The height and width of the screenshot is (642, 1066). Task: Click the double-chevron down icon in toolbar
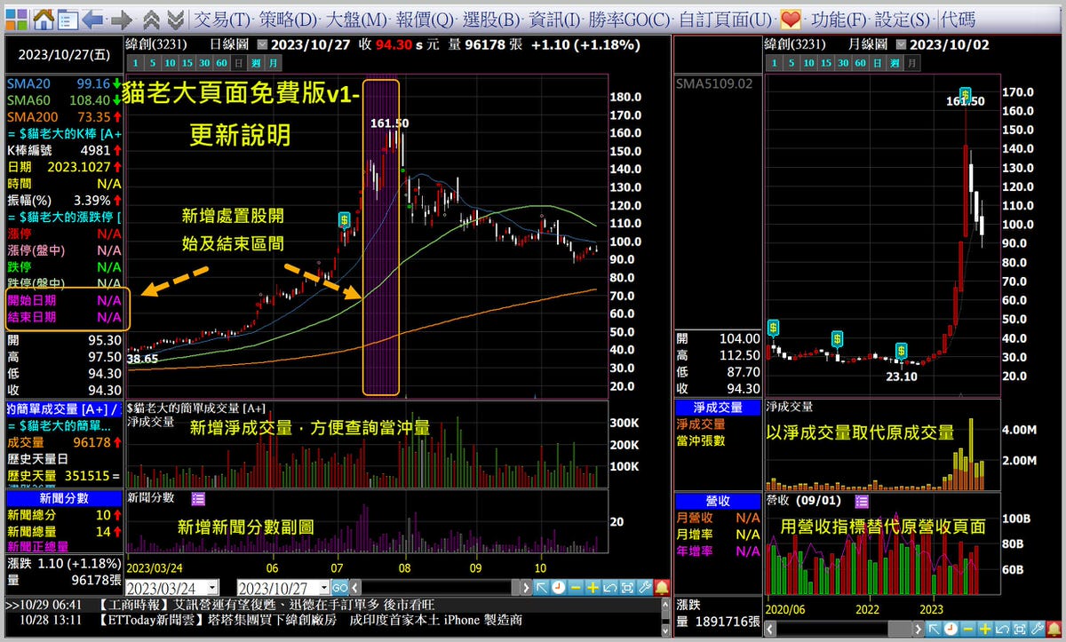pos(175,19)
